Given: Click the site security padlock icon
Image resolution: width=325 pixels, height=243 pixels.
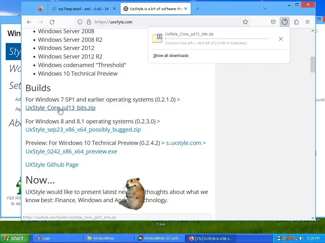Looking at the screenshot, I should pos(89,22).
